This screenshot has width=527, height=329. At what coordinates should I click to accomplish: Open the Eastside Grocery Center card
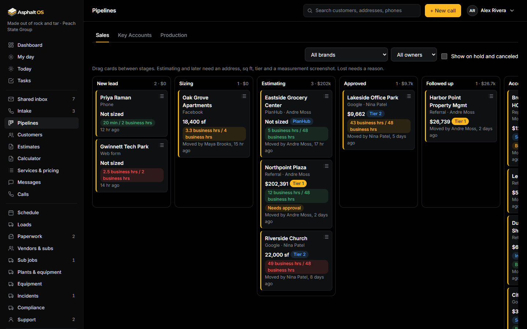(x=296, y=124)
